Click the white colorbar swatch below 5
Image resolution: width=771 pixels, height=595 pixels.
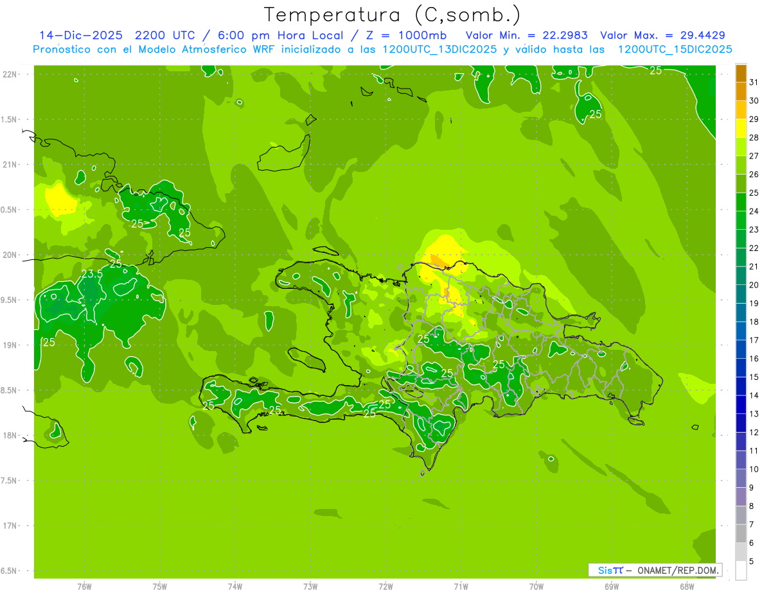coord(741,571)
